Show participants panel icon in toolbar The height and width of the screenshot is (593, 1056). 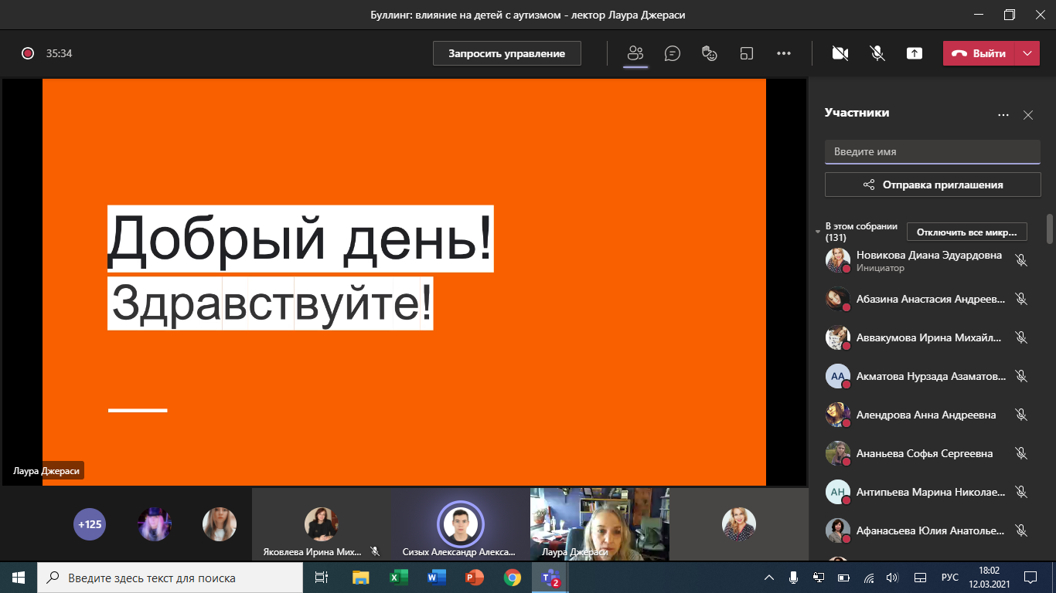click(x=635, y=53)
